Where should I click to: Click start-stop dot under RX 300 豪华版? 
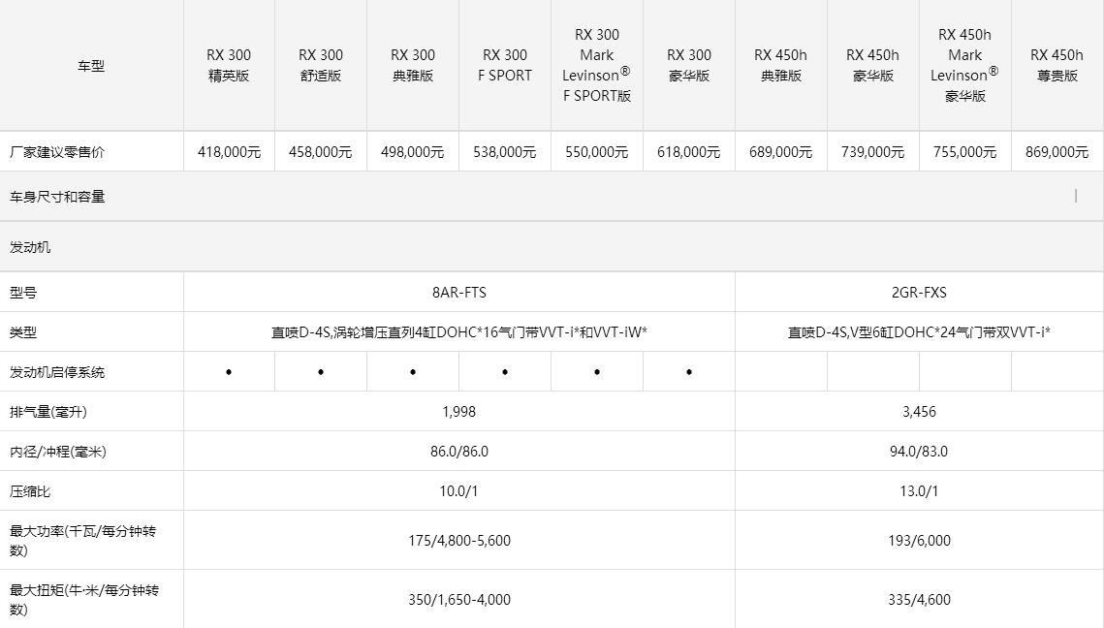[689, 372]
